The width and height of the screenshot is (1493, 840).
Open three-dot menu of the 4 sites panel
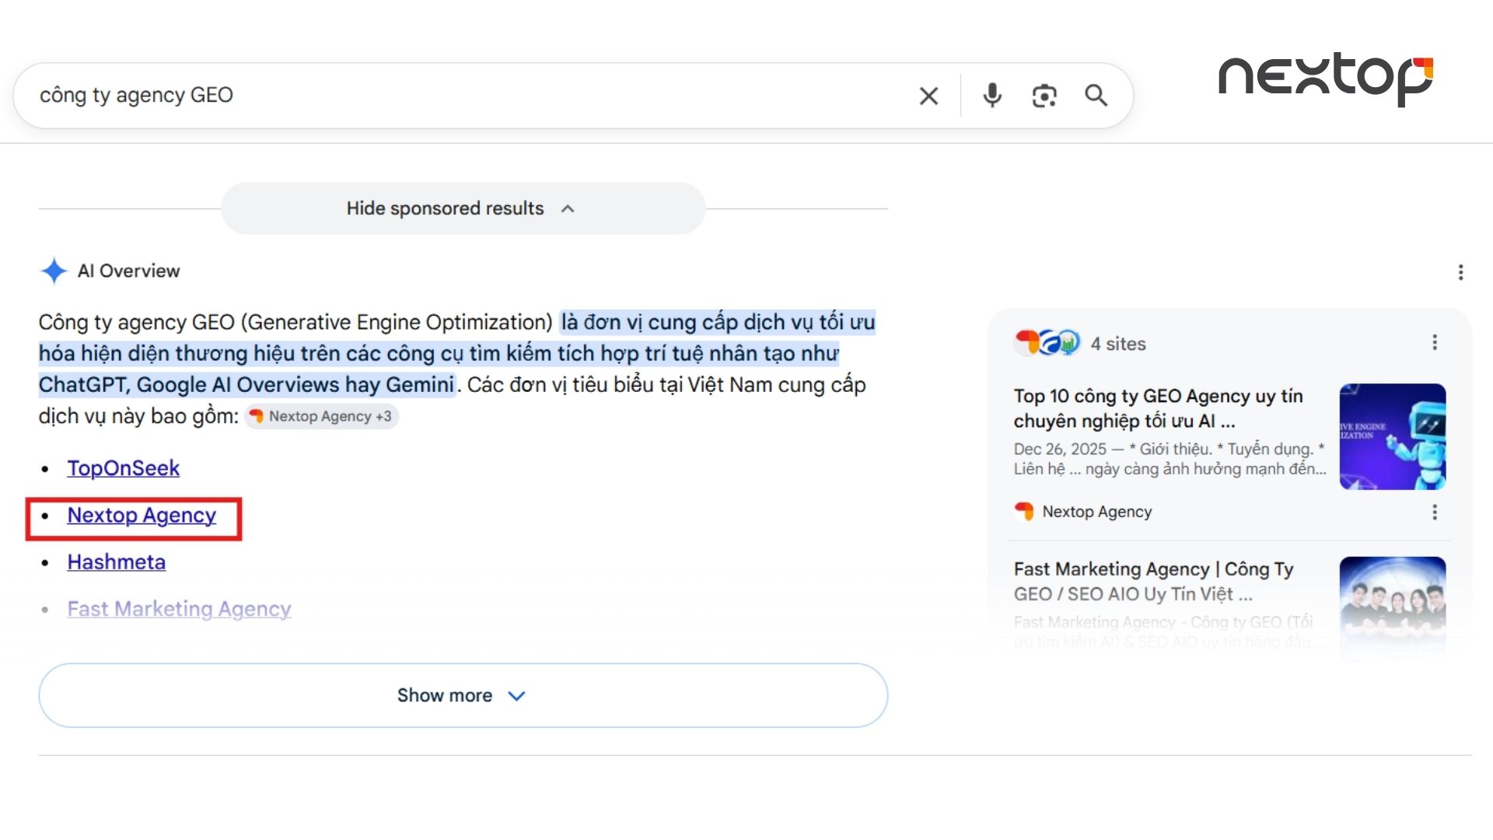[x=1435, y=343]
